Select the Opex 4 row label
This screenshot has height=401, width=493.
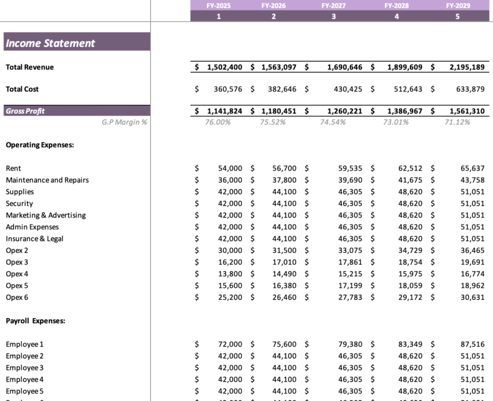click(17, 273)
